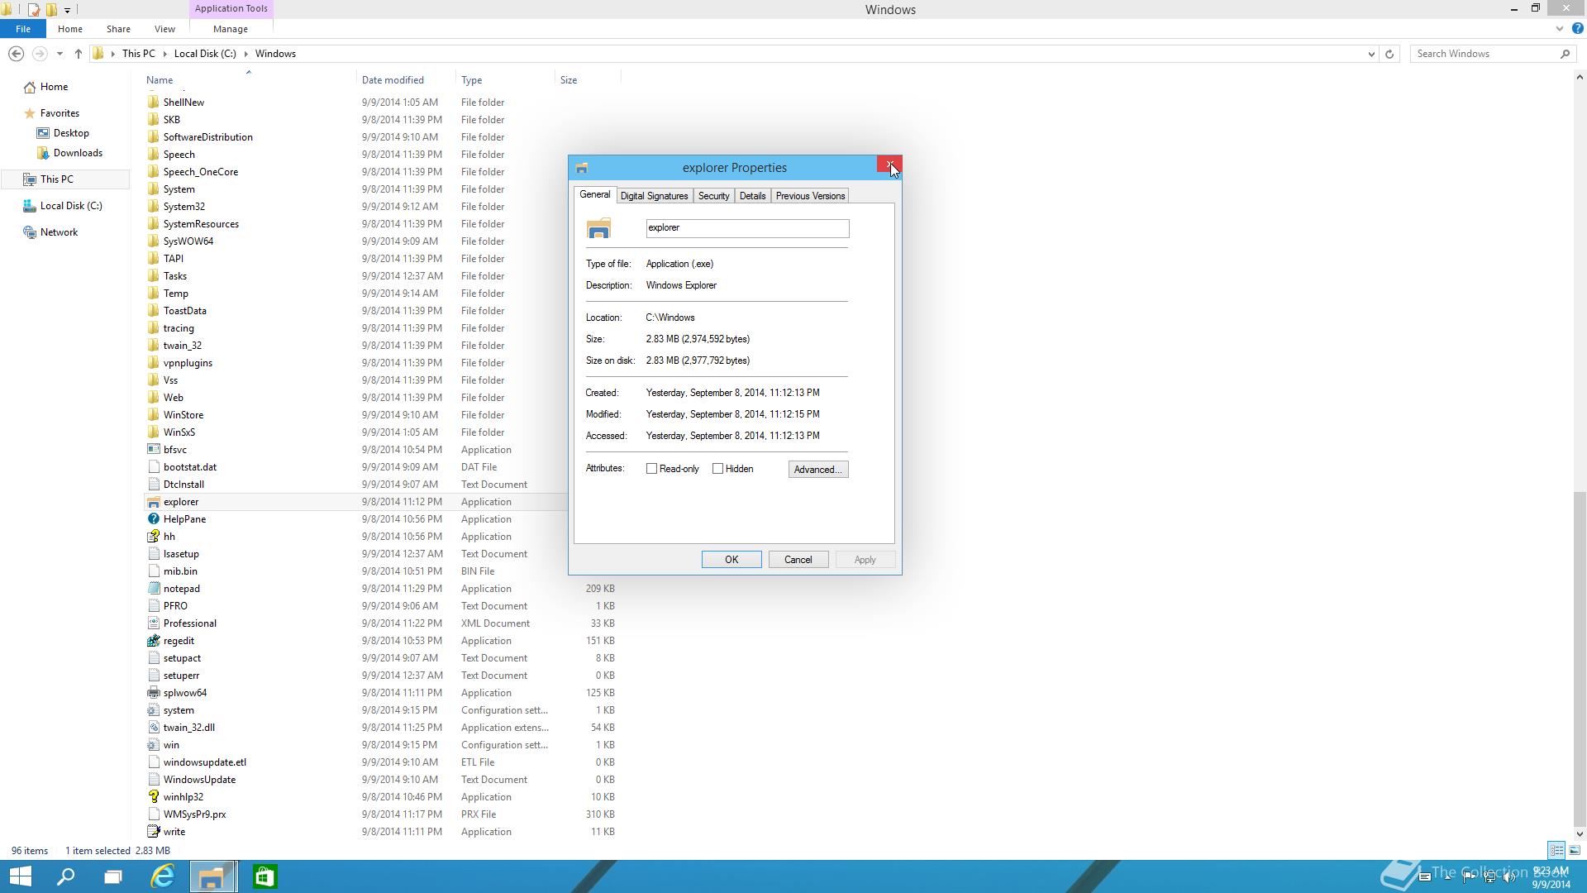
Task: Click the search magnifier in Search Windows box
Action: coord(1565,54)
